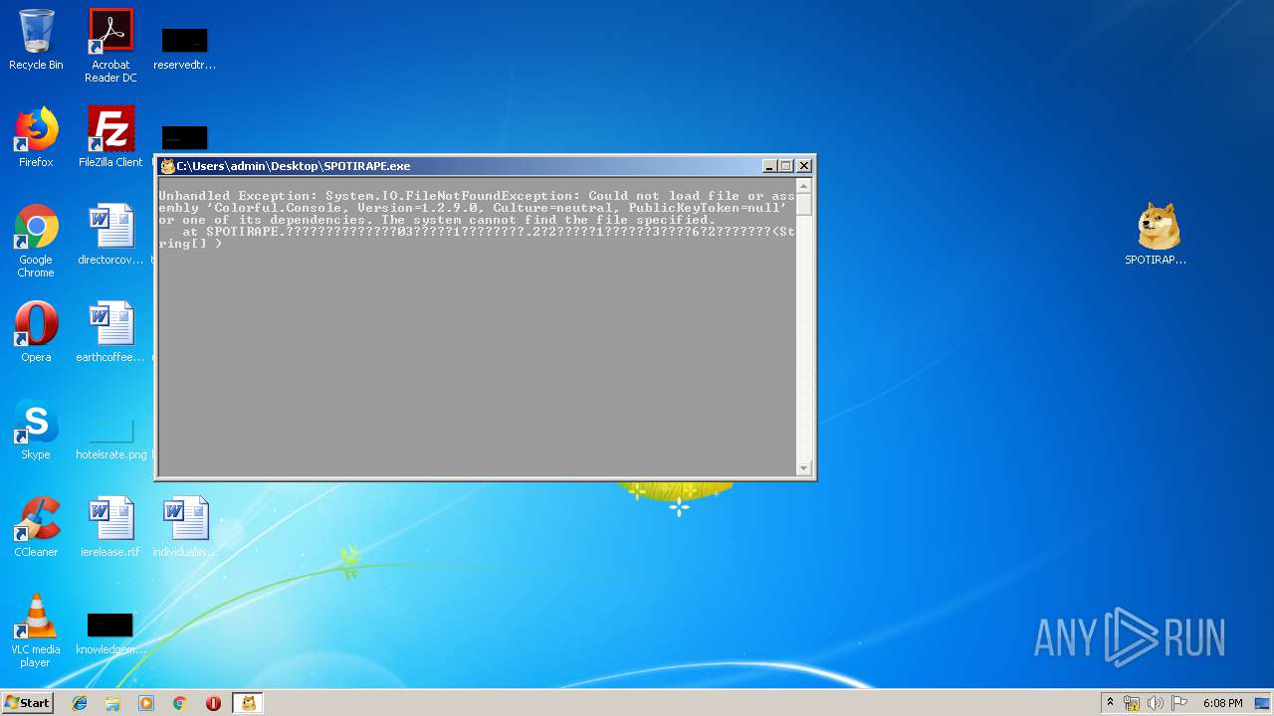Open Firefox desktop shortcut
Viewport: 1274px width, 716px height.
[x=36, y=137]
